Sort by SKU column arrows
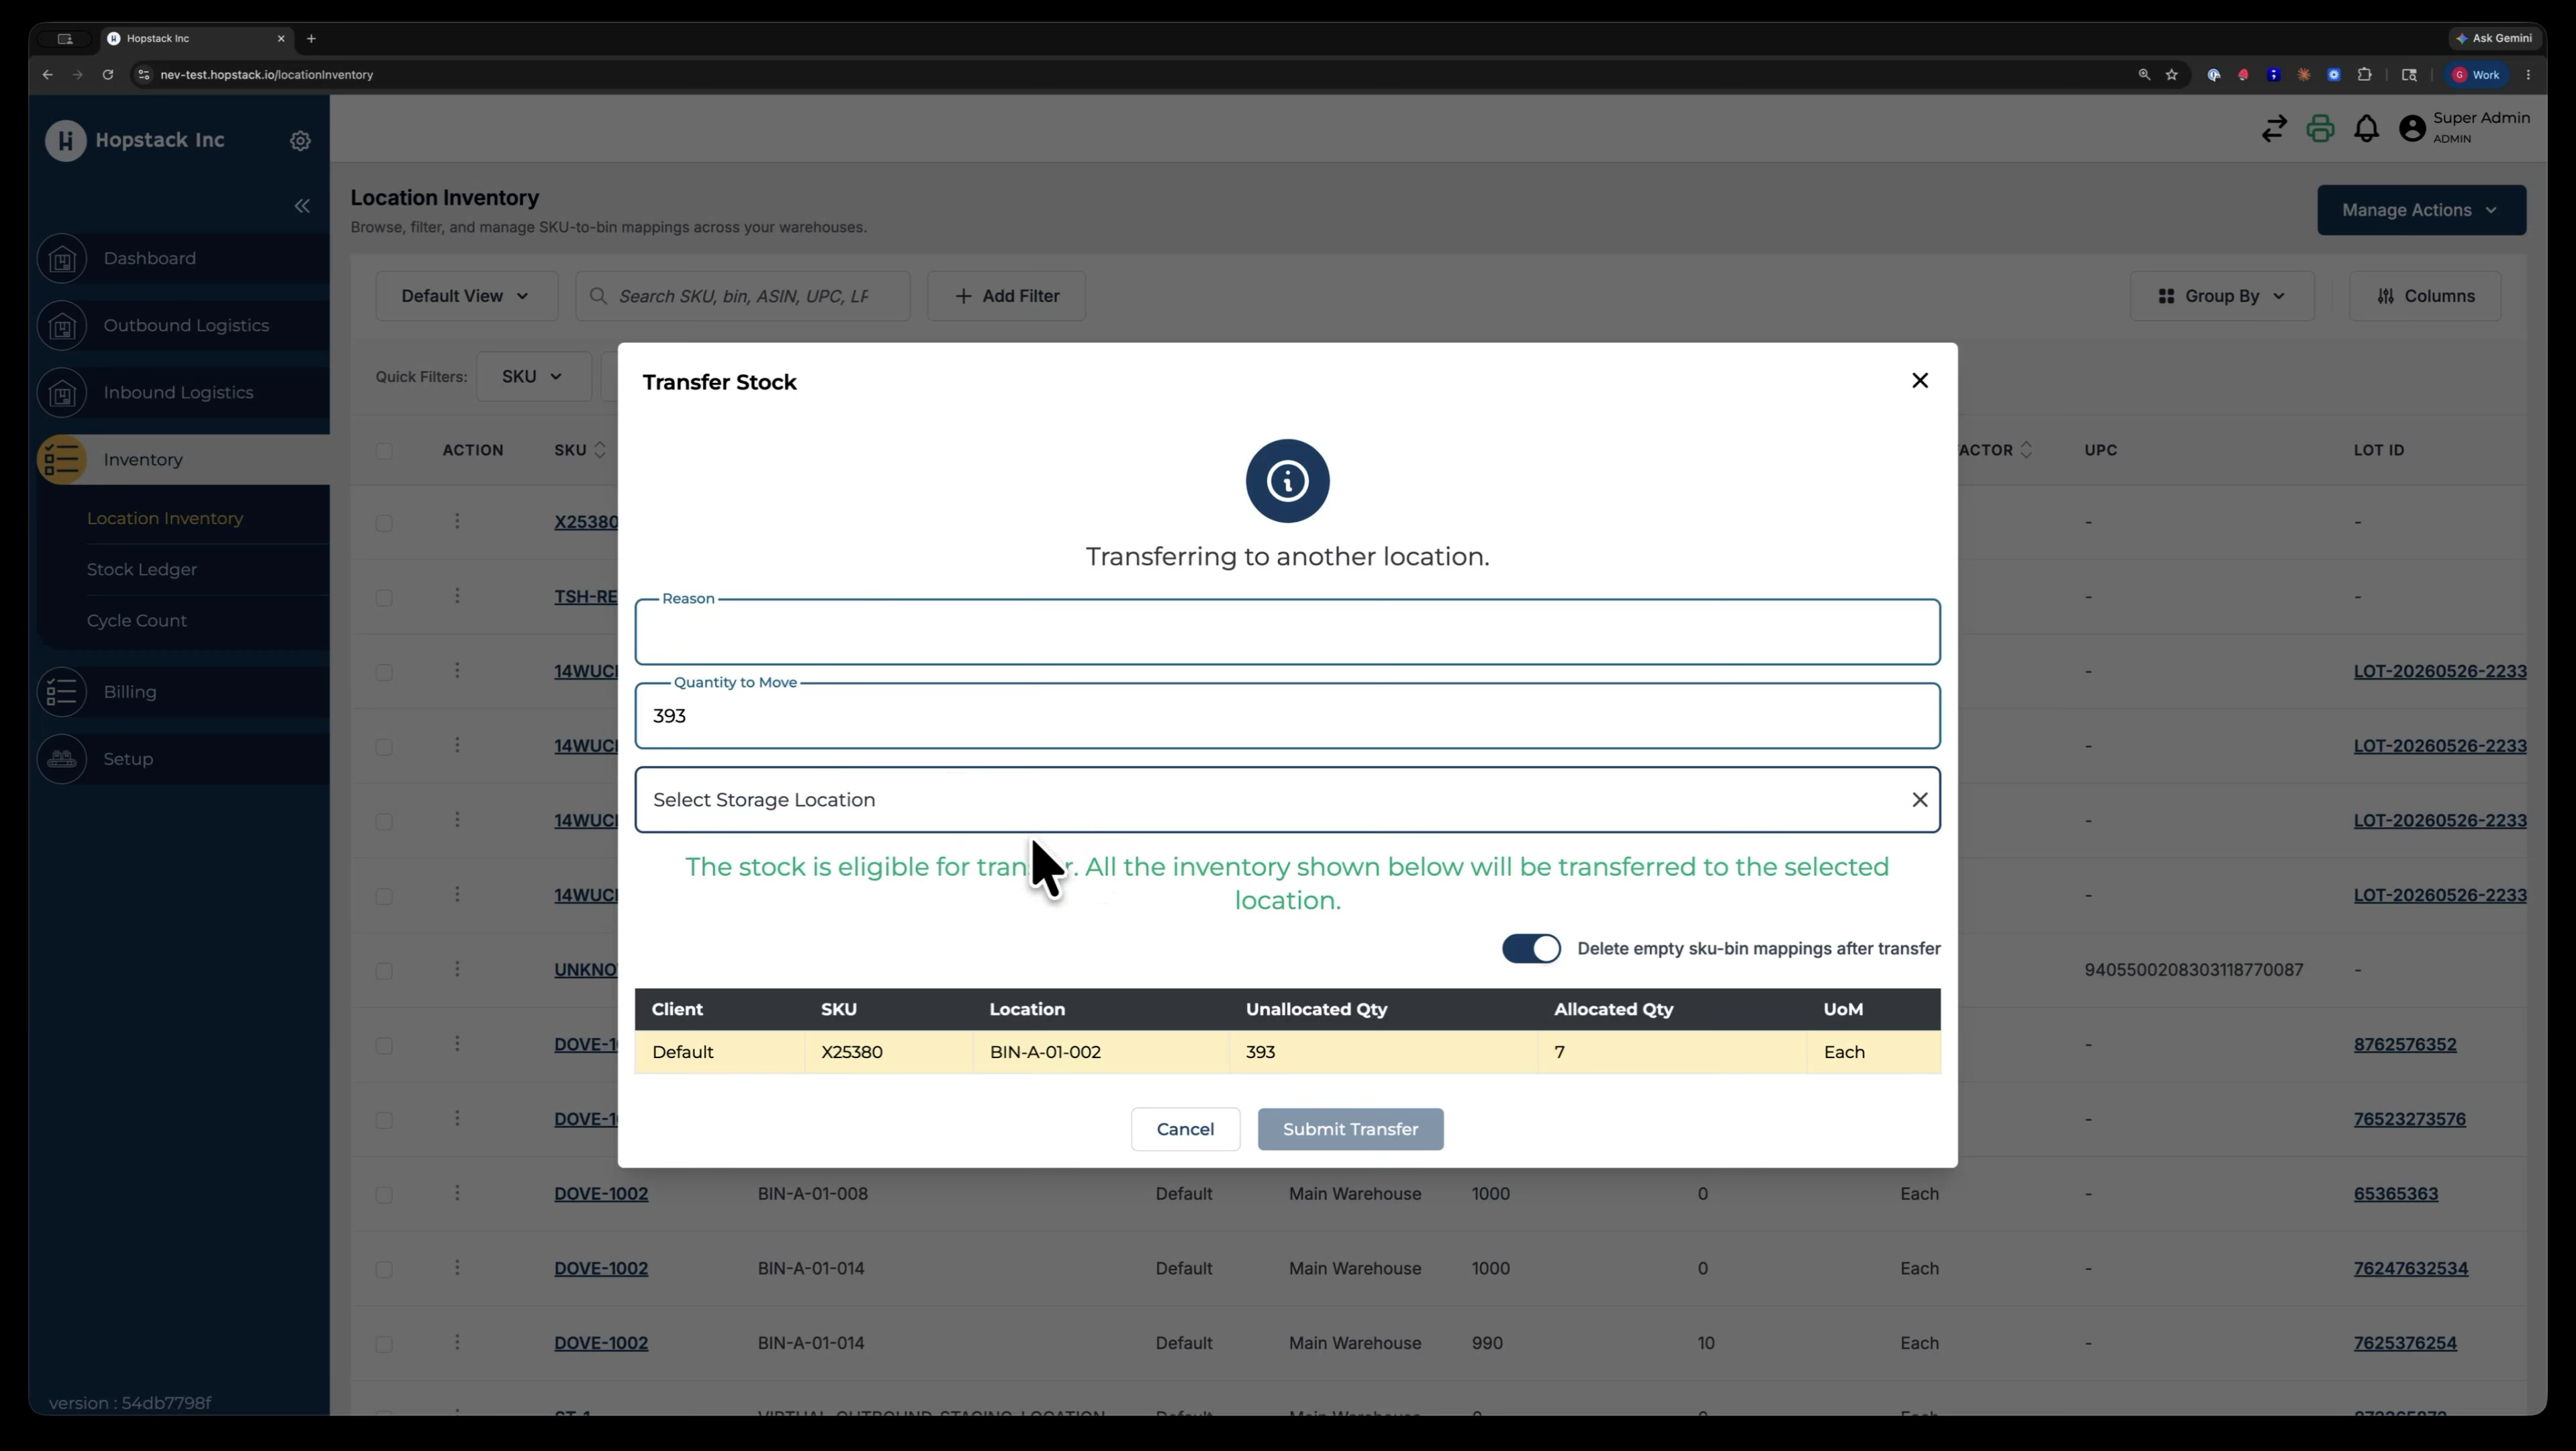Image resolution: width=2576 pixels, height=1451 pixels. (600, 450)
